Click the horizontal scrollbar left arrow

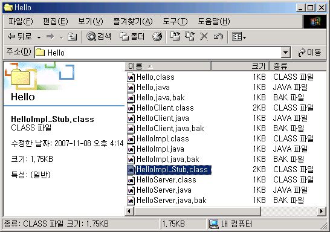coord(129,211)
